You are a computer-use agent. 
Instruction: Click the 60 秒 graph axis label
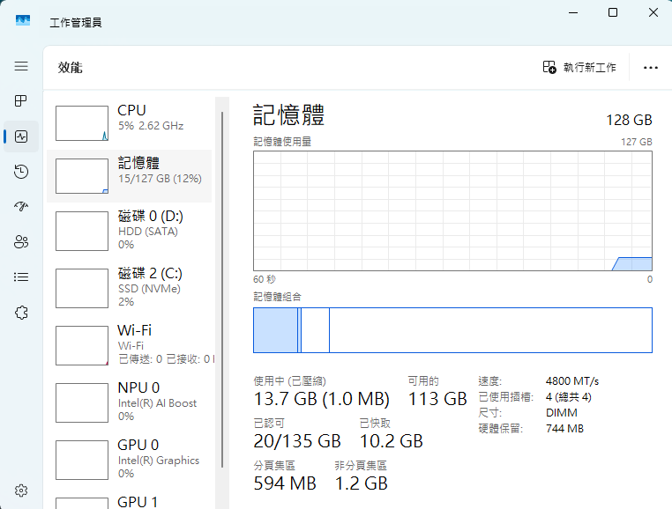pos(264,279)
